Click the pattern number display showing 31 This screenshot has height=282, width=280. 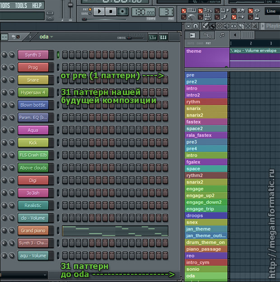click(x=166, y=12)
